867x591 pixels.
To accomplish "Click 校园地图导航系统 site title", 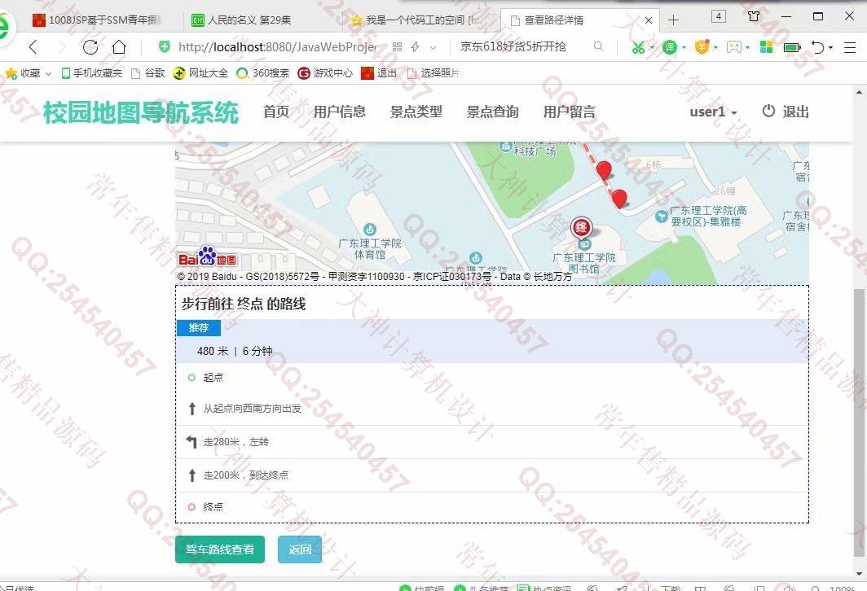I will click(141, 112).
